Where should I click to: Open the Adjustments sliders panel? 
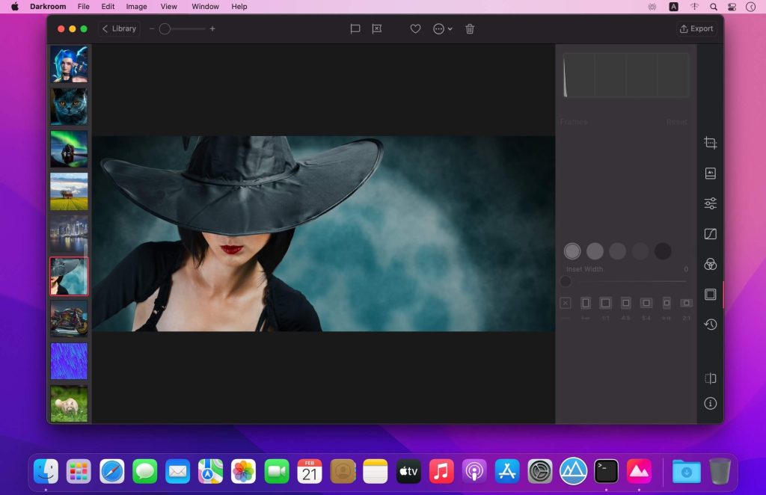point(710,203)
